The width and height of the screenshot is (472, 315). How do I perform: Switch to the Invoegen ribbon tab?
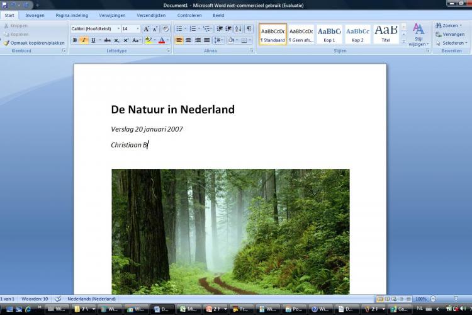point(35,15)
